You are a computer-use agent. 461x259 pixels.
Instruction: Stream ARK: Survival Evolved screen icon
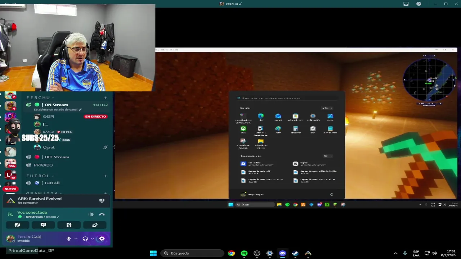pos(102,200)
